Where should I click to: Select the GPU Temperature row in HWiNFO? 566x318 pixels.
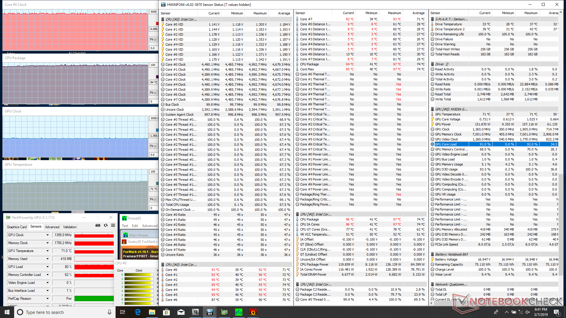pyautogui.click(x=494, y=114)
